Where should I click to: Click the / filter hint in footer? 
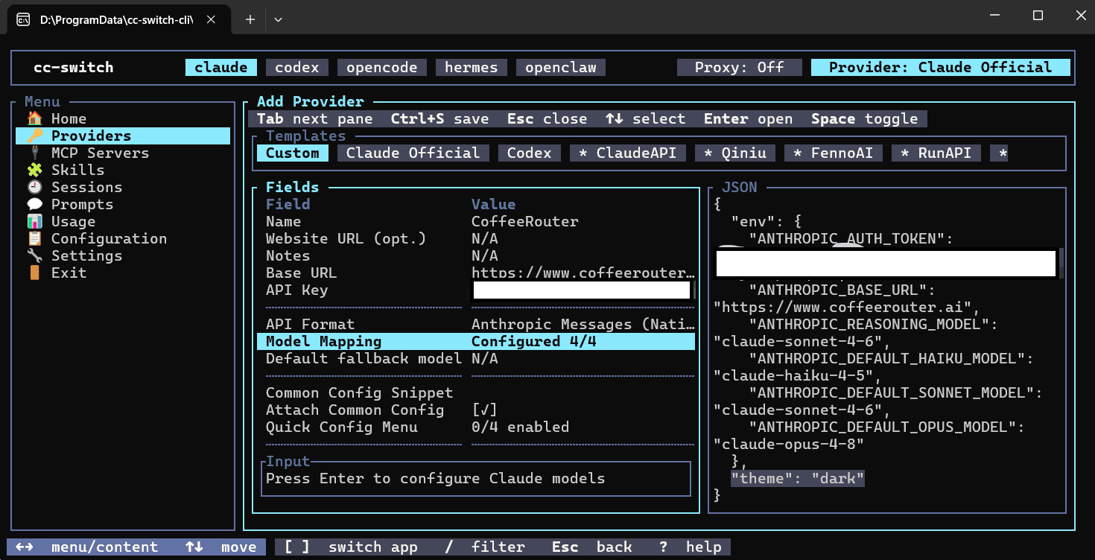point(485,547)
